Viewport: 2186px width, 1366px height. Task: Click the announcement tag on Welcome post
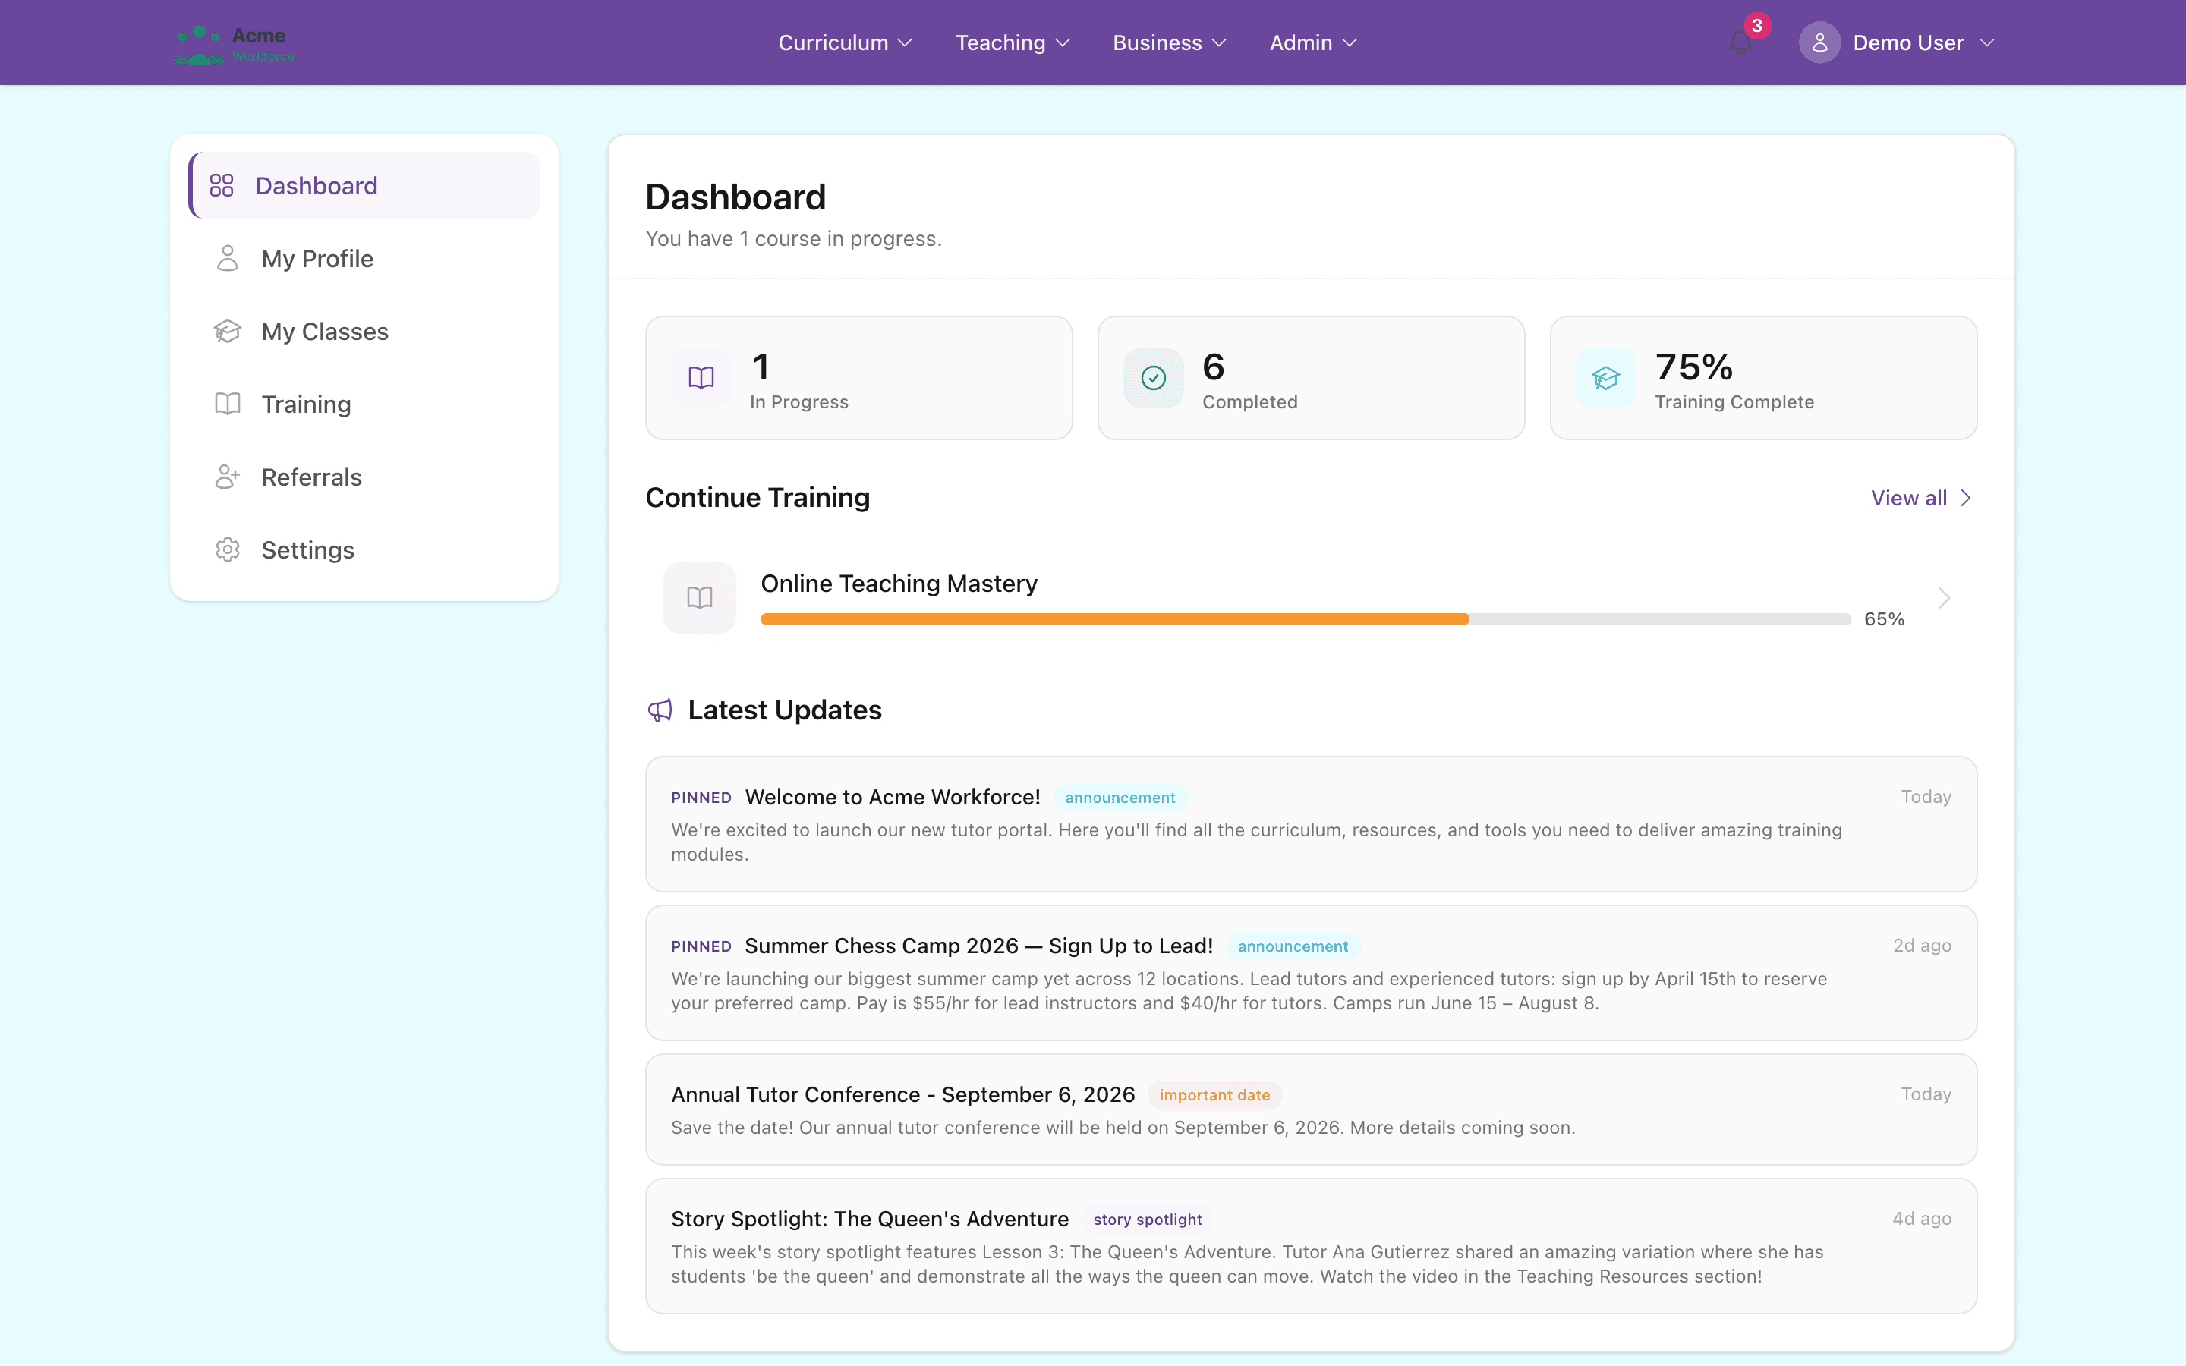click(1120, 798)
